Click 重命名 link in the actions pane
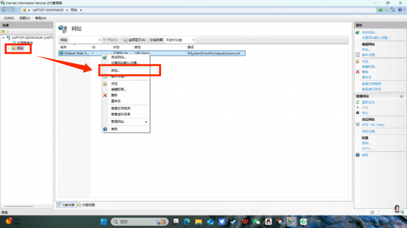The image size is (407, 228). (x=366, y=78)
